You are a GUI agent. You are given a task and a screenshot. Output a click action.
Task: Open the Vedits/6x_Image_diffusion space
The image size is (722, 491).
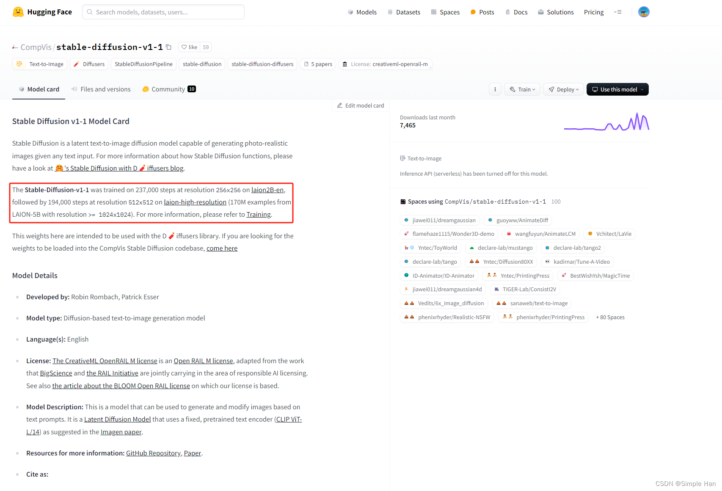tap(444, 303)
